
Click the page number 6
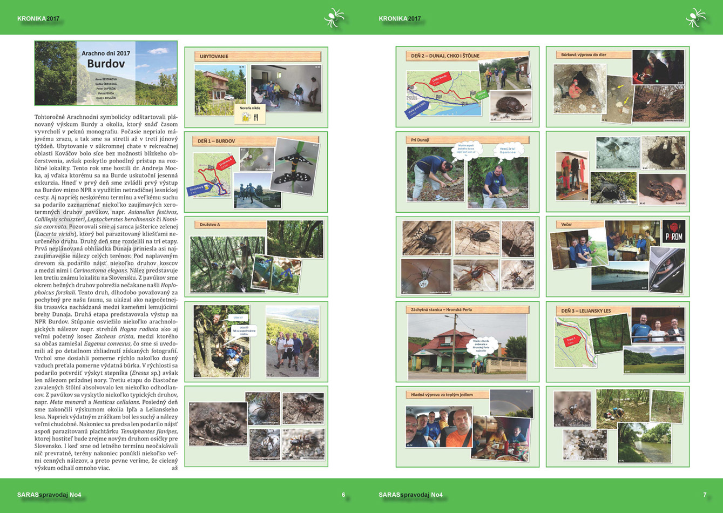[x=343, y=495]
